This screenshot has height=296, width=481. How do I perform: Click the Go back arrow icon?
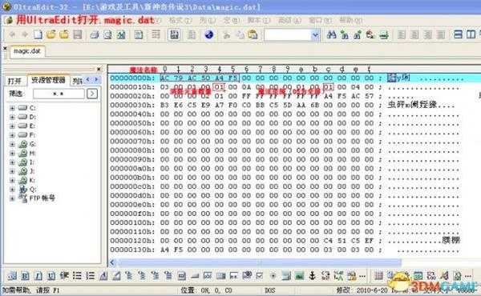point(12,34)
